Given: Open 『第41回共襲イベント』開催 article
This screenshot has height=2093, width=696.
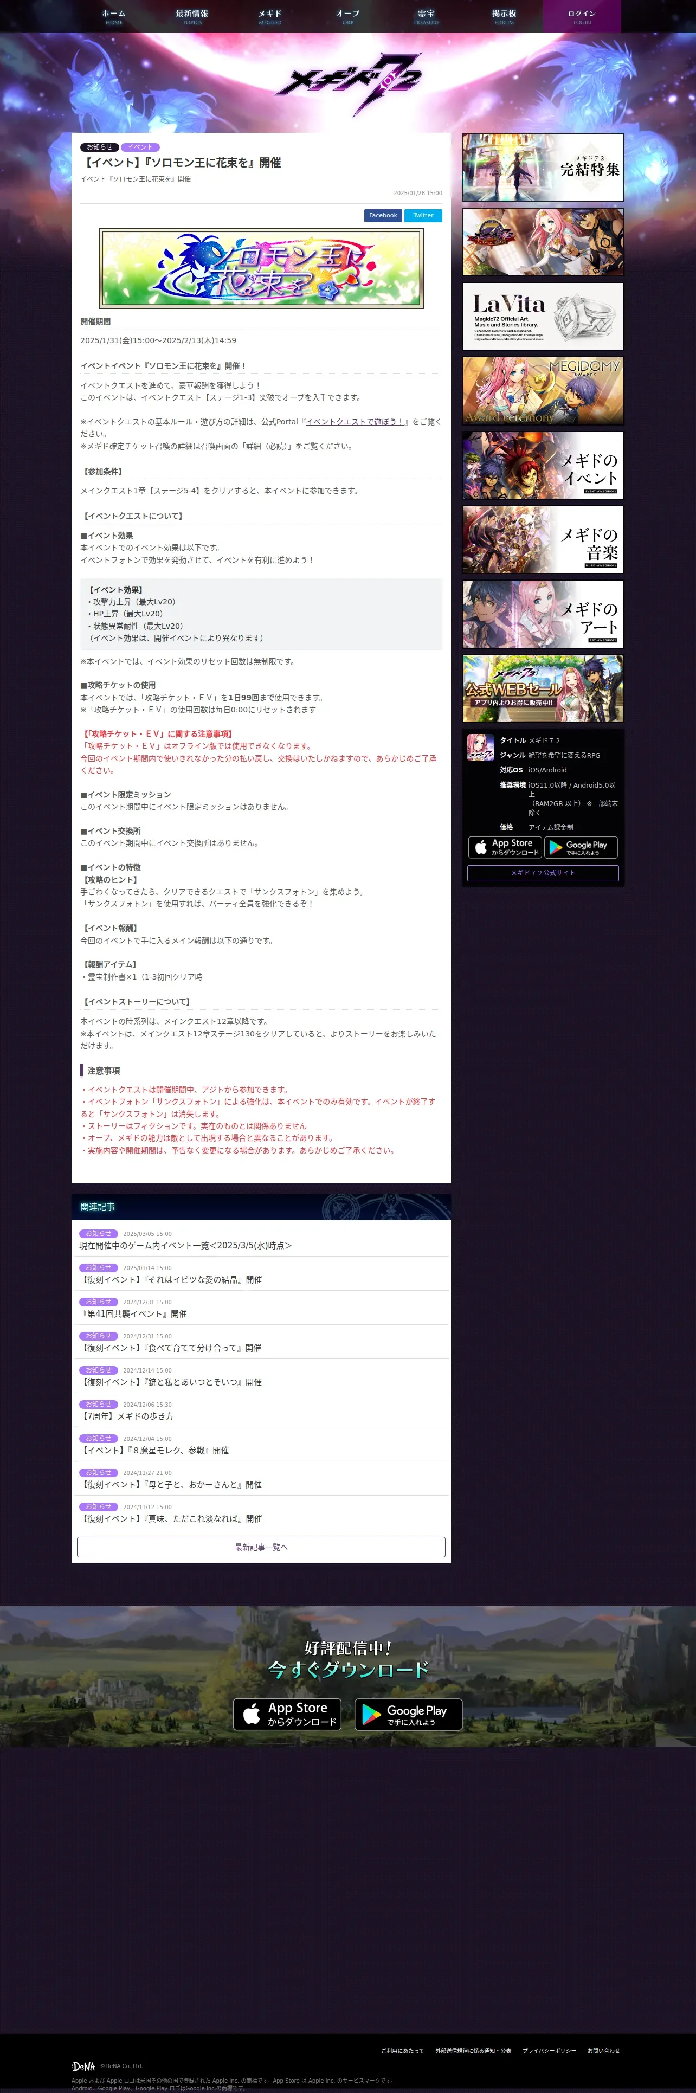Looking at the screenshot, I should click(133, 1314).
